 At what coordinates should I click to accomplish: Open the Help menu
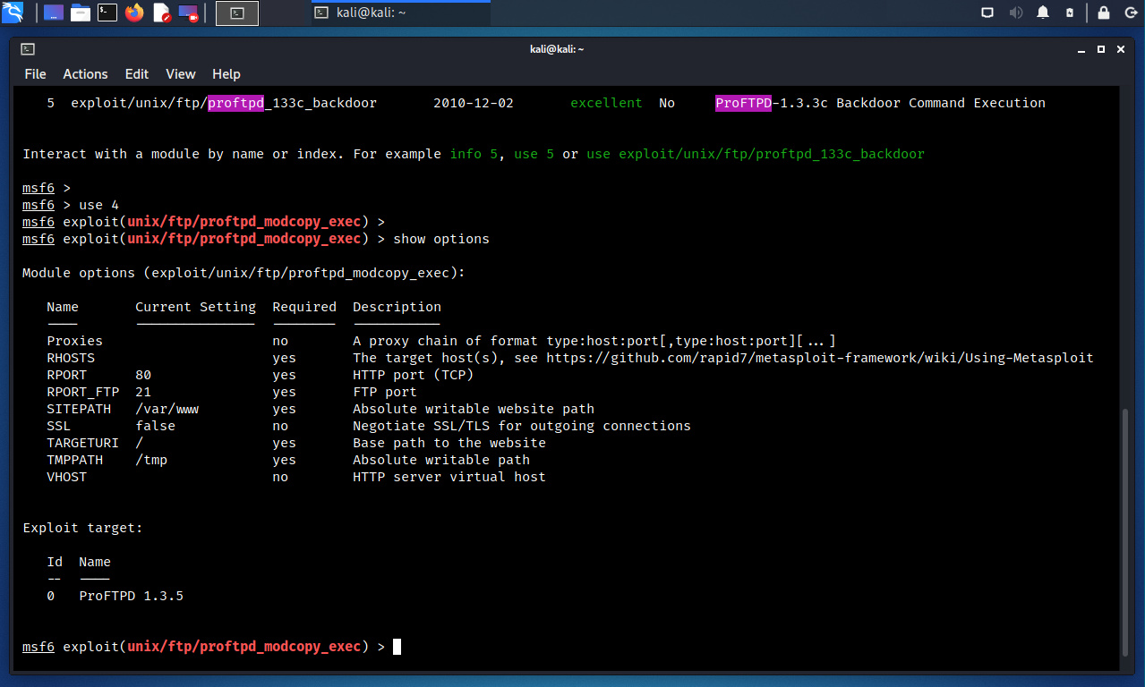point(226,74)
